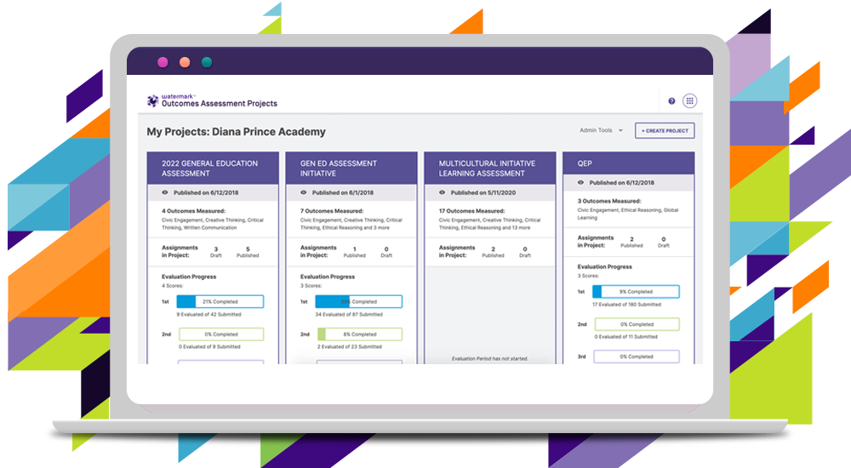Click '34 Evaluated of 87 Submitted' text
Viewport: 851px width, 468px height.
(349, 314)
